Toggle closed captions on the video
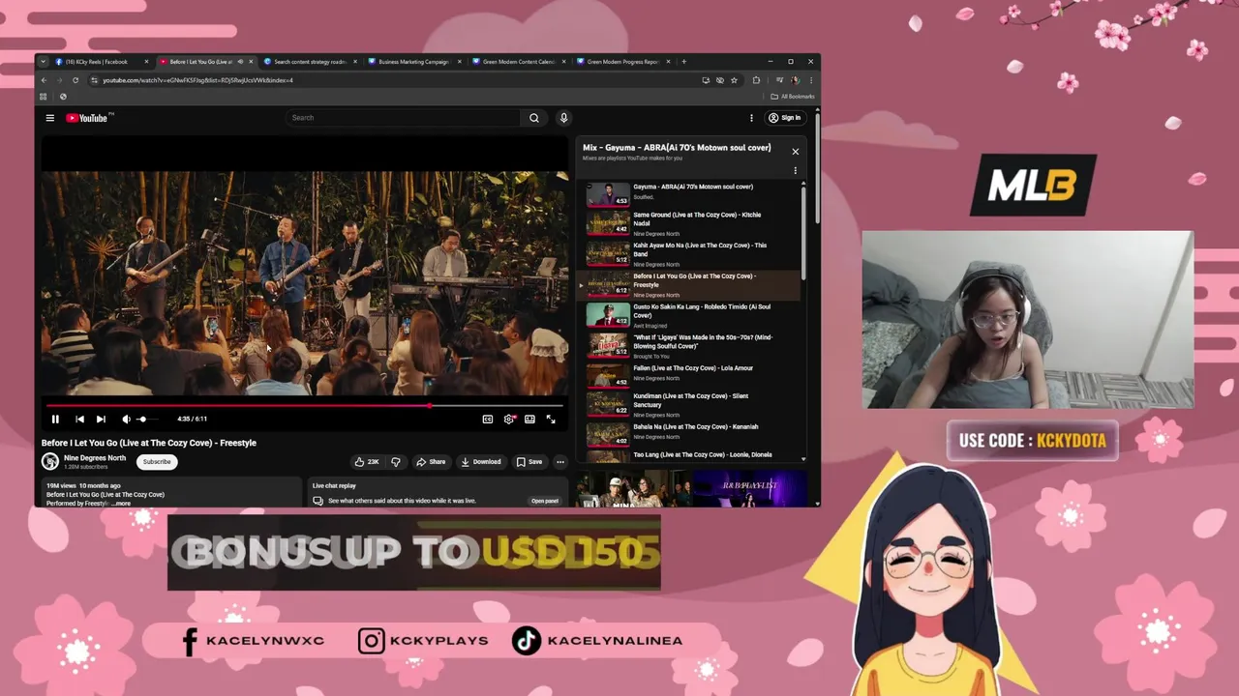The height and width of the screenshot is (696, 1239). coord(488,419)
